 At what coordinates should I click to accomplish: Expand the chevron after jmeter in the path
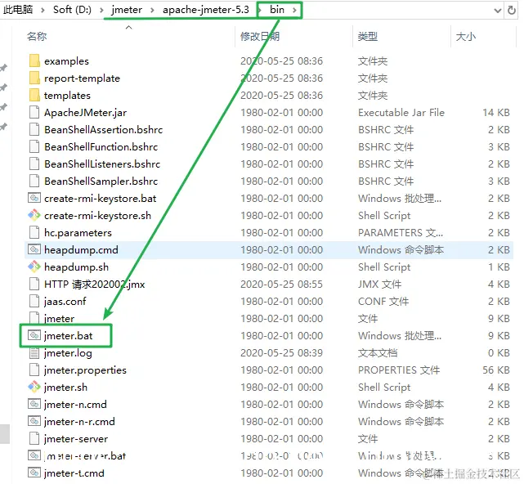pyautogui.click(x=152, y=10)
